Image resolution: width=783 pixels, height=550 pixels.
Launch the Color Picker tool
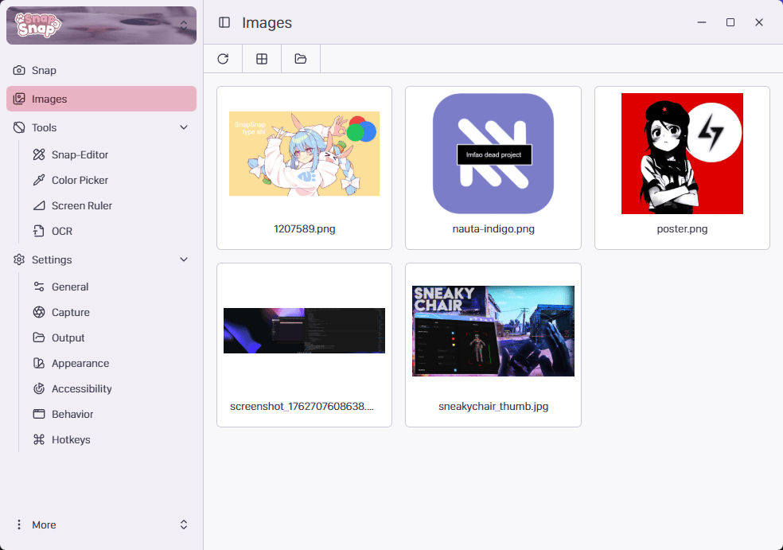(80, 180)
